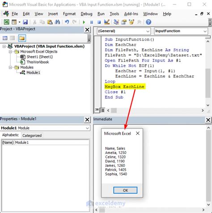
Task: Open the File menu
Action: pos(15,14)
